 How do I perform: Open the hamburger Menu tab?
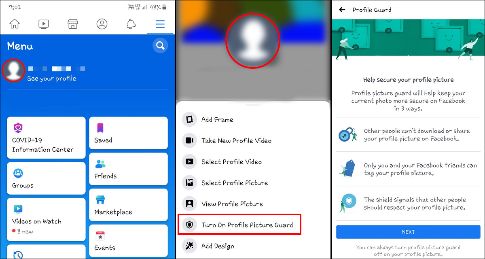(x=160, y=24)
